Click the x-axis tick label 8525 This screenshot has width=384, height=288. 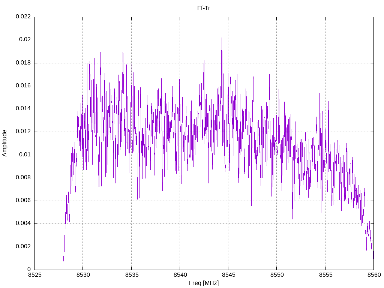pyautogui.click(x=34, y=275)
